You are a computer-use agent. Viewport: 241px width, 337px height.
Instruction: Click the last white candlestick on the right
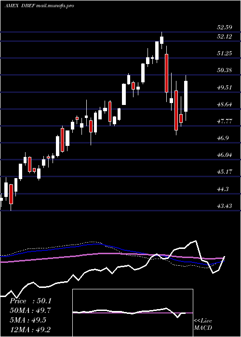186,96
